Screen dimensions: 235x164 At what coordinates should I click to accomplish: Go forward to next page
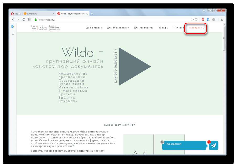click(18, 19)
